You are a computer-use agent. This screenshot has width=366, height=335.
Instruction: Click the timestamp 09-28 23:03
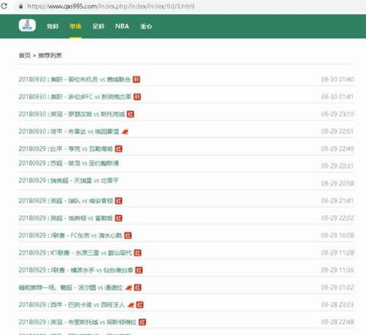click(x=337, y=305)
